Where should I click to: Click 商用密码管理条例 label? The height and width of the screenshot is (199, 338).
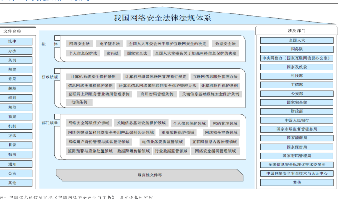157,94
